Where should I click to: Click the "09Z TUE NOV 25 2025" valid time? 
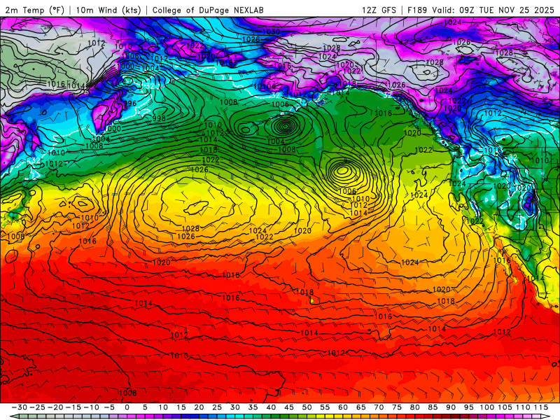coord(506,10)
